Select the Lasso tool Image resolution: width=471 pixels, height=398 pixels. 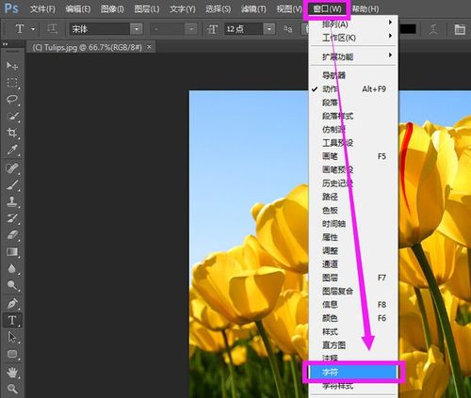click(x=12, y=100)
